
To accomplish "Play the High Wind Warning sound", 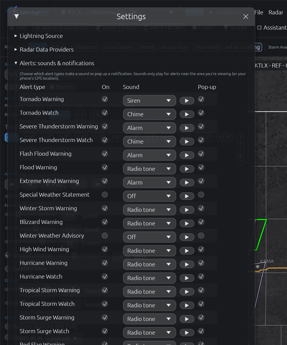I will coord(187,251).
